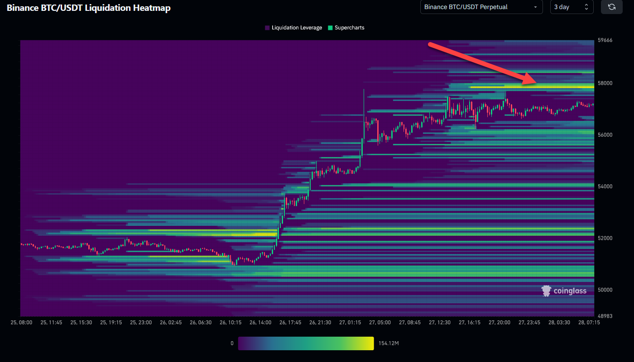Viewport: 634px width, 362px height.
Task: Click the 28, 03:30 time axis label
Action: click(x=559, y=323)
